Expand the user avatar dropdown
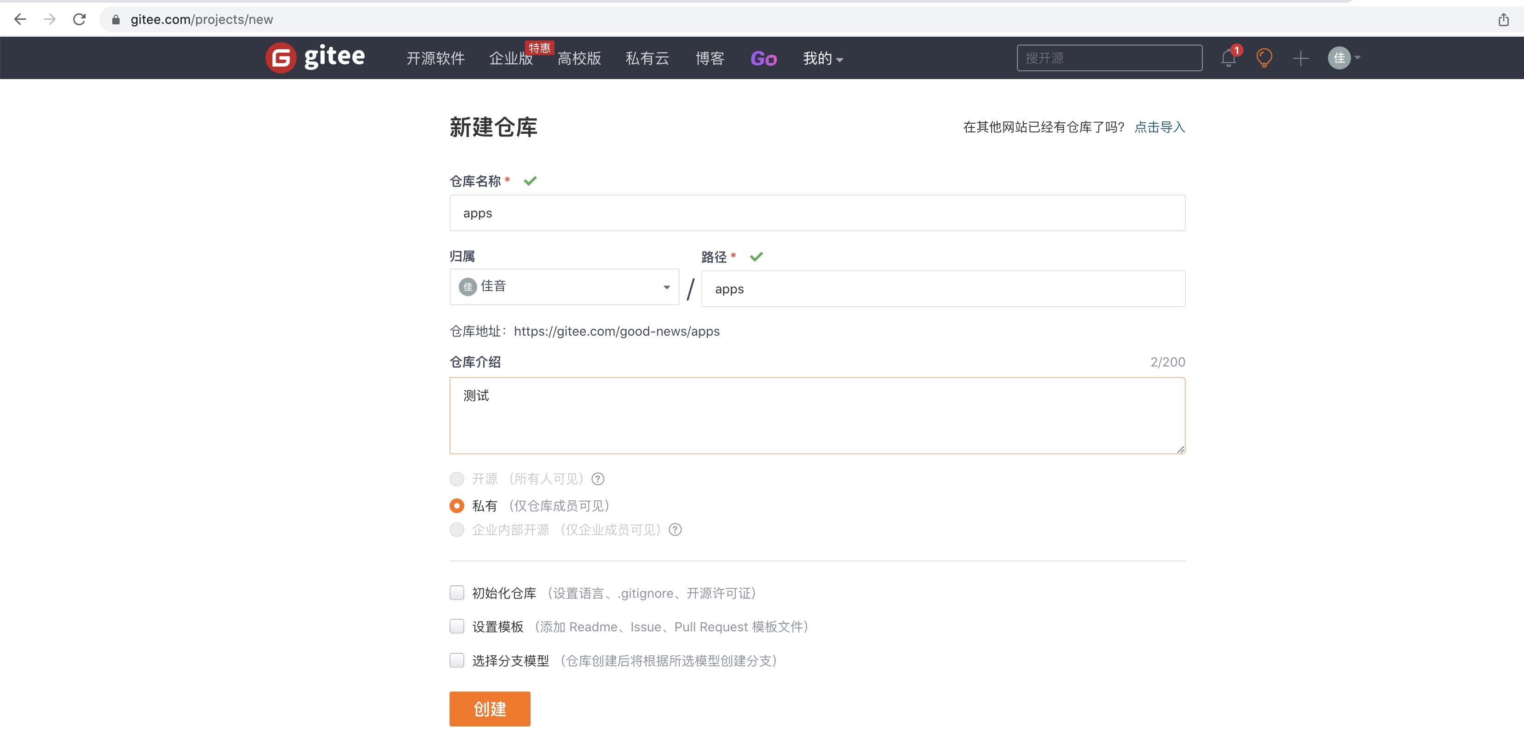Viewport: 1524px width, 755px height. (1344, 58)
